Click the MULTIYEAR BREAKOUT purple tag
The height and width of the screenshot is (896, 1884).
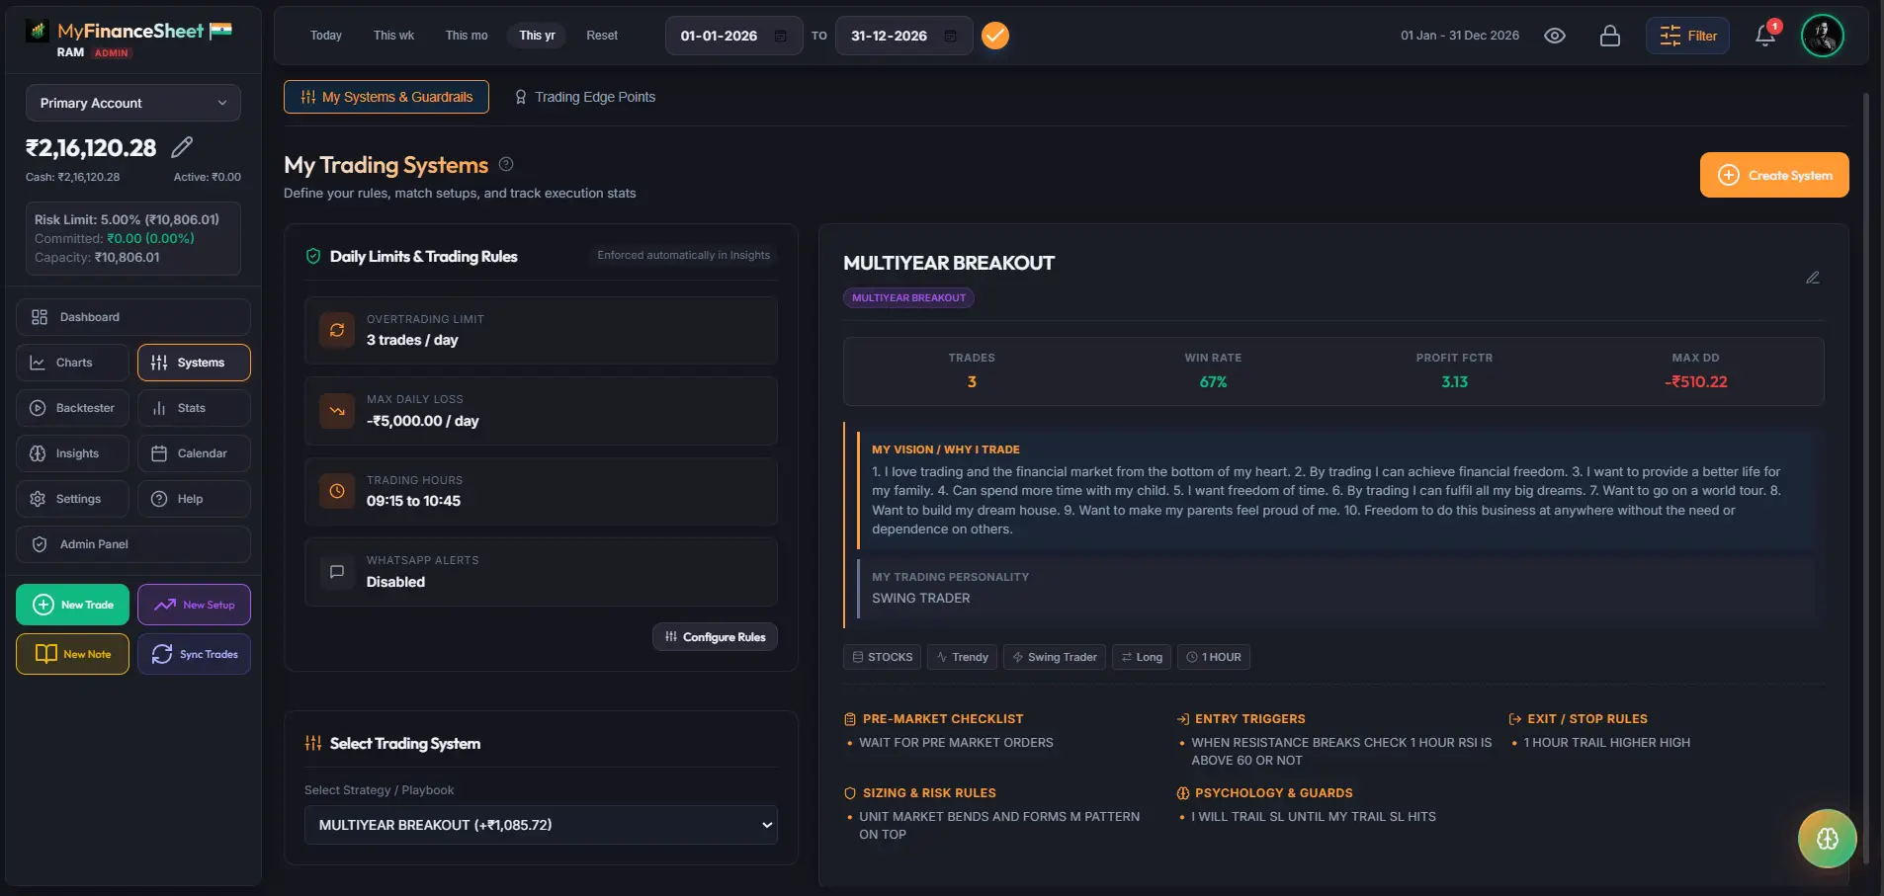pos(908,297)
